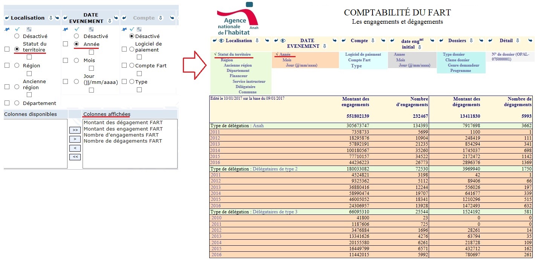535x260 pixels.
Task: Tick the checkbox left of the Année radio
Action: tap(66, 44)
